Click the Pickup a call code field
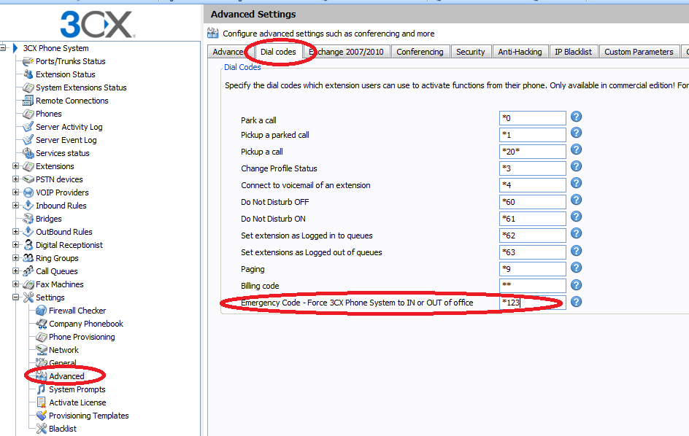 click(x=533, y=152)
